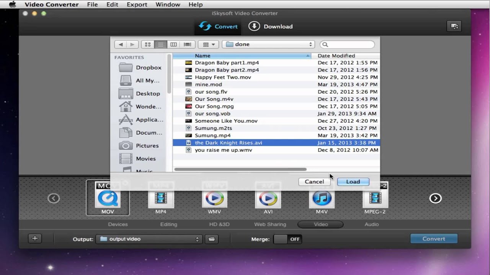Open output folder icon button
The image size is (490, 275).
tap(211, 239)
